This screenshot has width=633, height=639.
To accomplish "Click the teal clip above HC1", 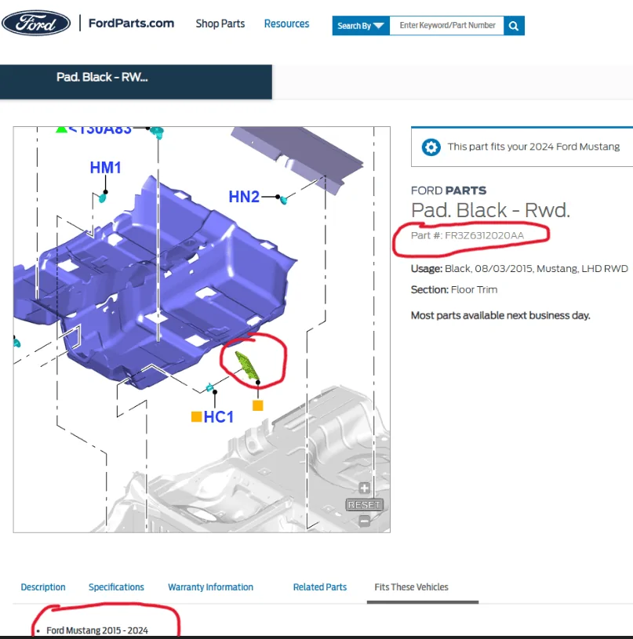I will tap(209, 387).
